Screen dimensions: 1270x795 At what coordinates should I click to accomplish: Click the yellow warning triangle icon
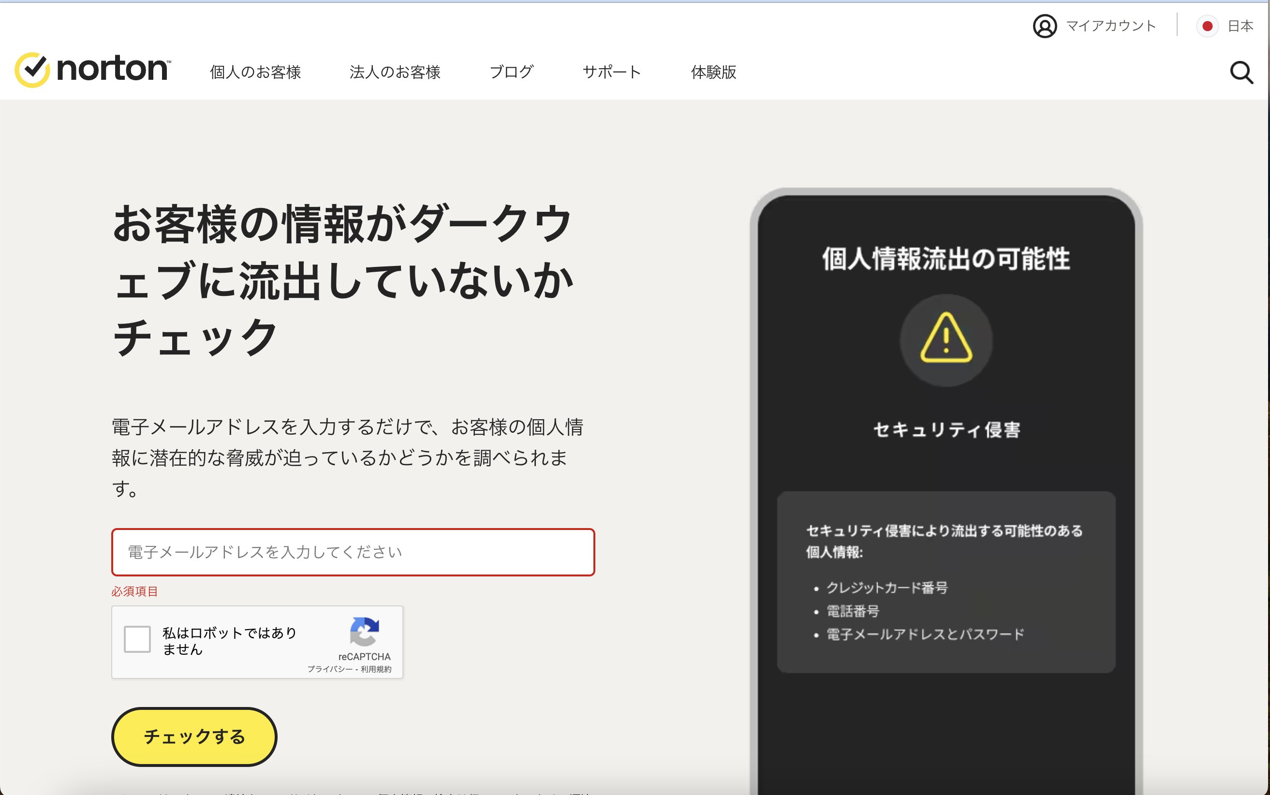coord(946,338)
